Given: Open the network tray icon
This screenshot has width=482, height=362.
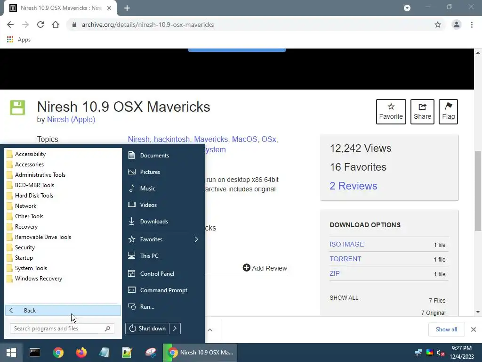Looking at the screenshot, I should (418, 353).
